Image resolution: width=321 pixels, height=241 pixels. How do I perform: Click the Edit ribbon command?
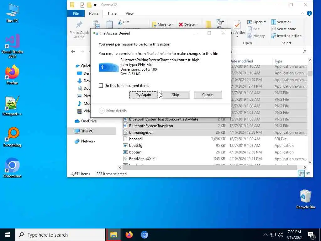pos(254,29)
